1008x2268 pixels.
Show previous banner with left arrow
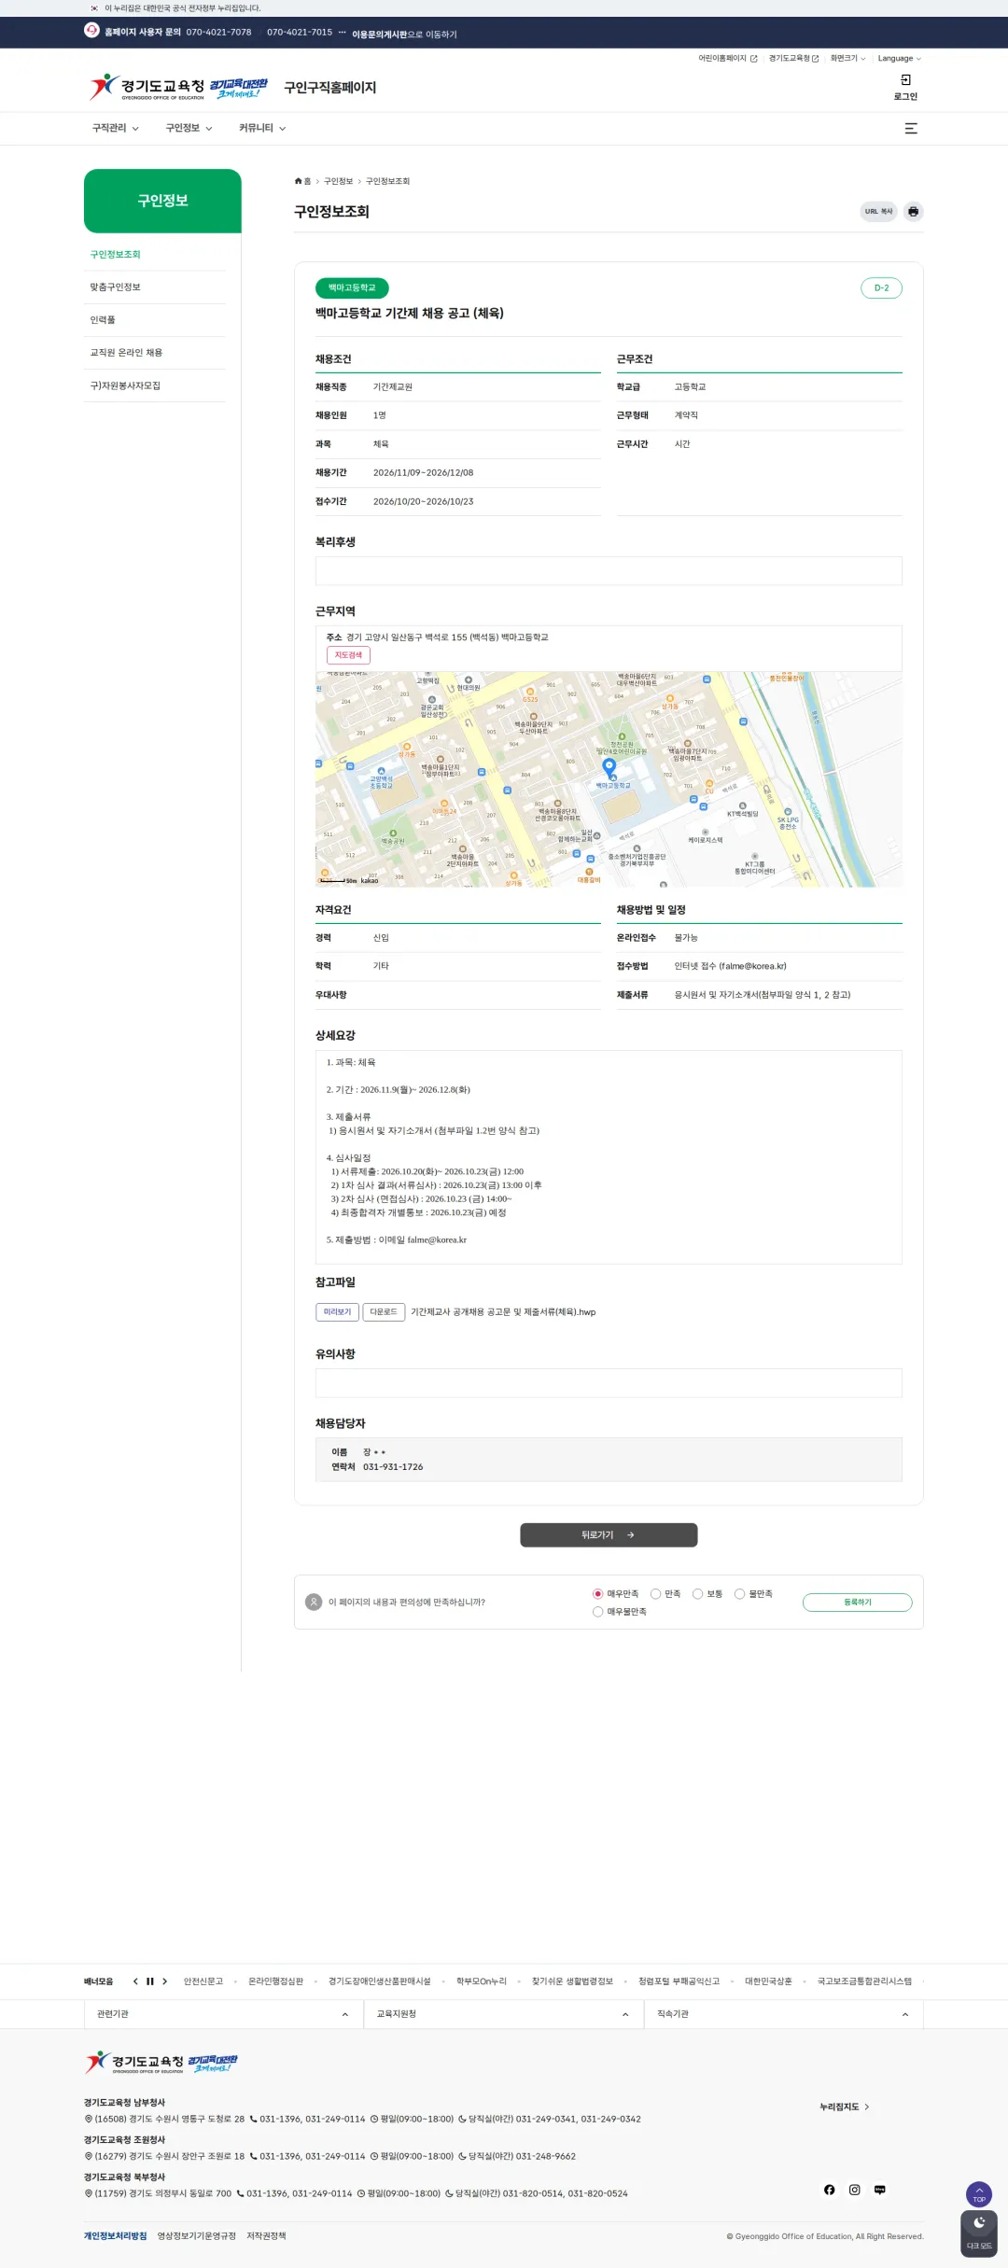(x=135, y=1981)
